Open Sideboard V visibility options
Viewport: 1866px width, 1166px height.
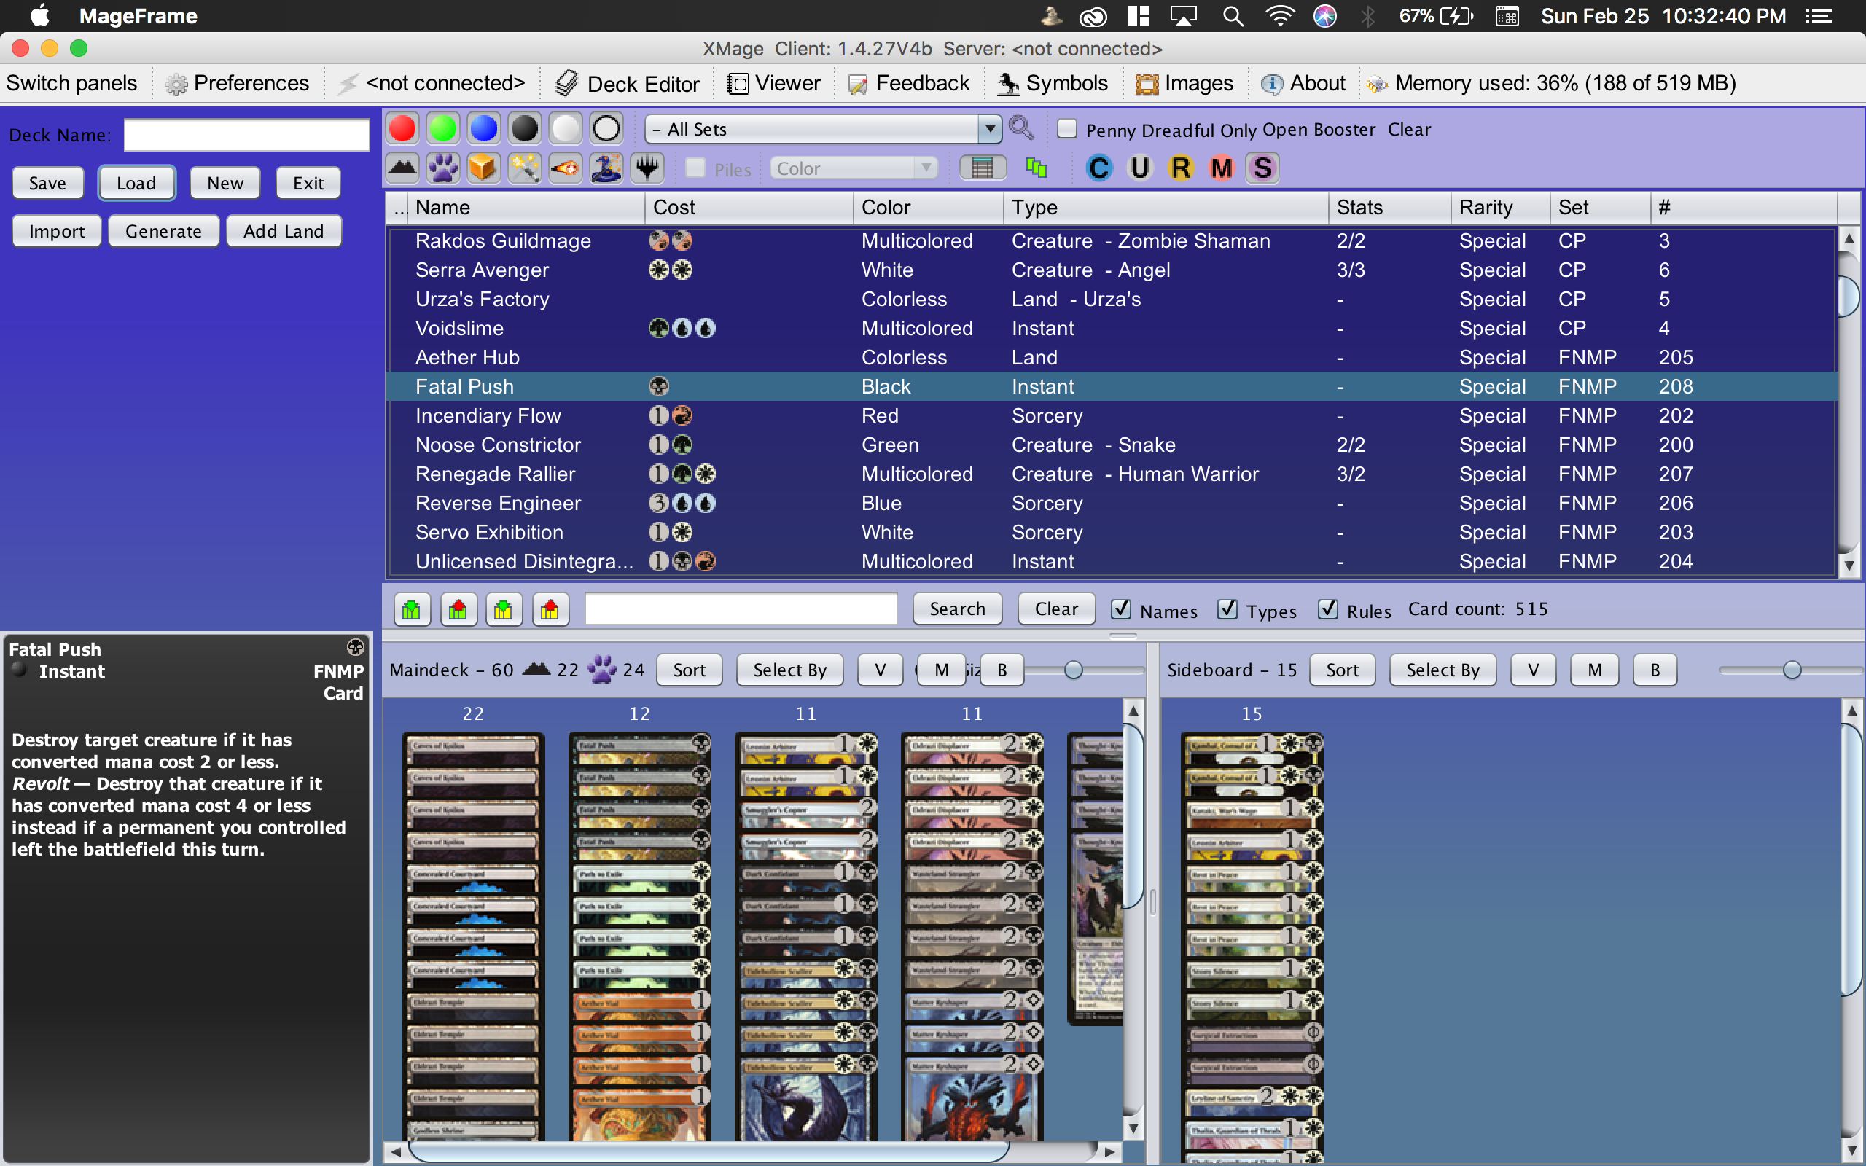[x=1533, y=670]
